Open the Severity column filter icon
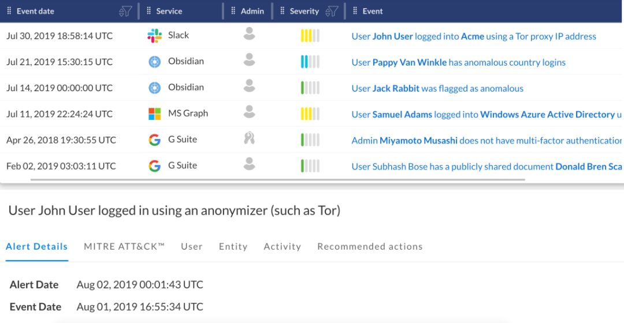The height and width of the screenshot is (323, 624). click(332, 12)
